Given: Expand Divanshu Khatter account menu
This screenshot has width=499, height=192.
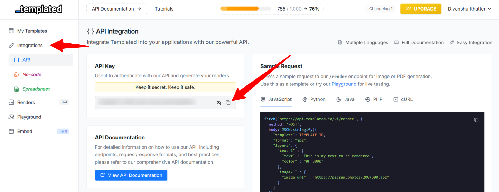Looking at the screenshot, I should (x=469, y=9).
